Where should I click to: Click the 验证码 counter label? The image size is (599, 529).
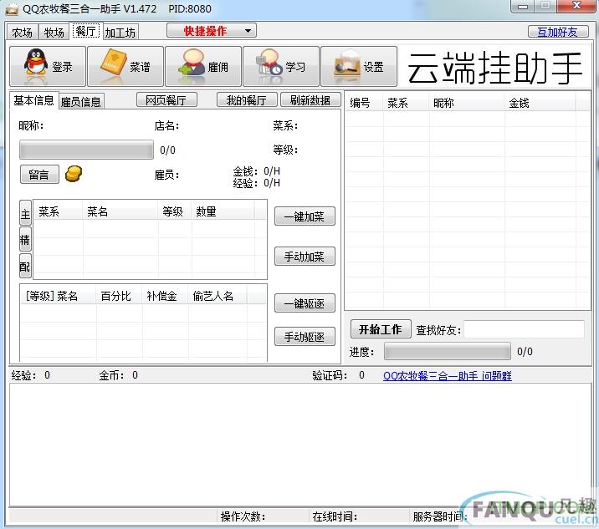coord(330,375)
